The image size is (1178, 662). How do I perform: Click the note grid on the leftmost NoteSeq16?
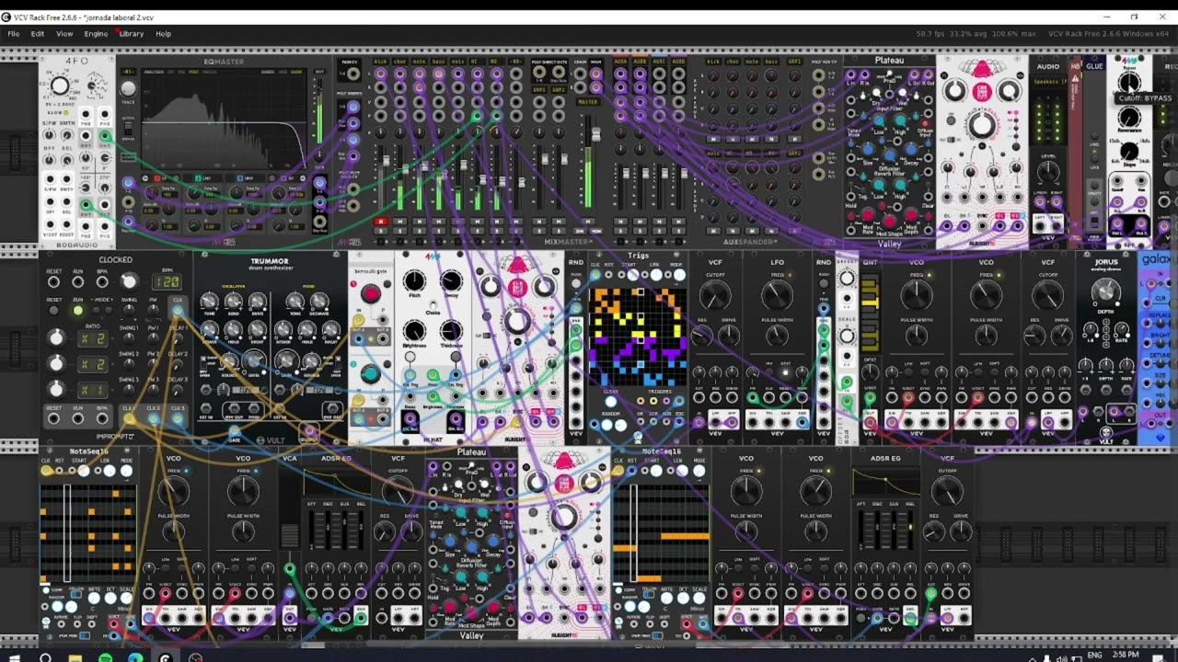click(x=88, y=533)
